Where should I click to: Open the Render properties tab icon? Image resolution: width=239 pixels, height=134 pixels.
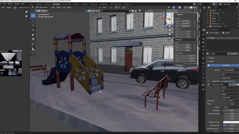point(203,39)
